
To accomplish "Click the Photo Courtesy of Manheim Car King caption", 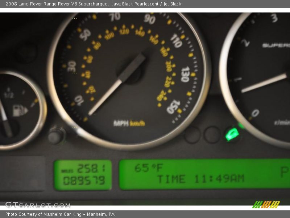I will (x=60, y=214).
